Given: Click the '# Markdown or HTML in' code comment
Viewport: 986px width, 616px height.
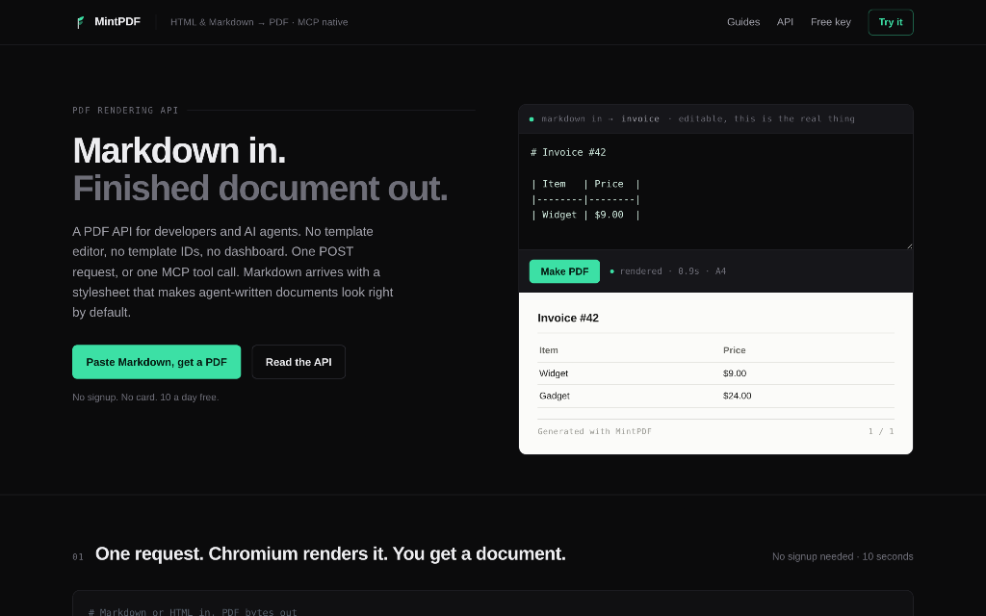Looking at the screenshot, I should coord(193,612).
